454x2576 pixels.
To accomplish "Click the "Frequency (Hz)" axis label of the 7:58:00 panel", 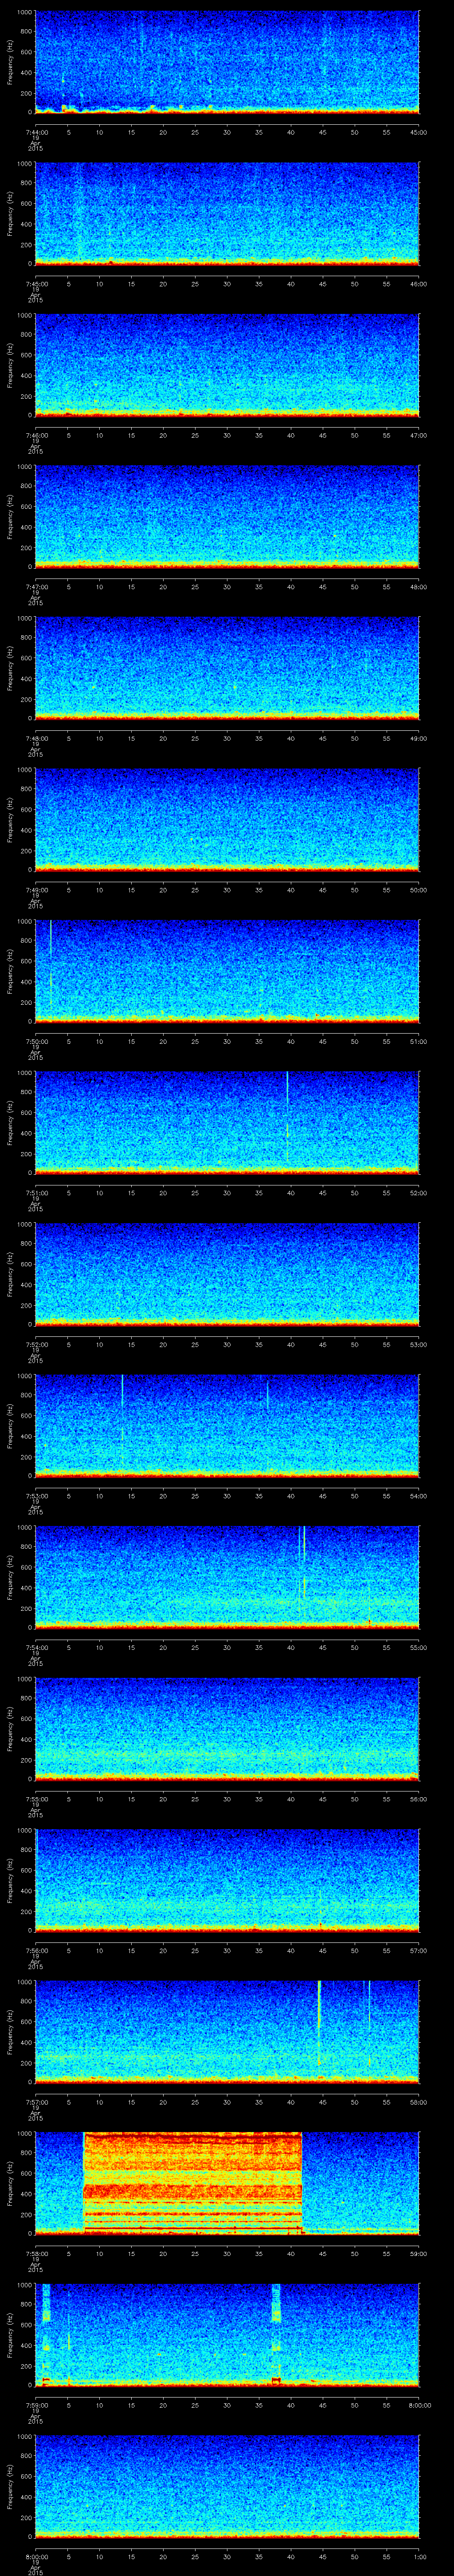I will pyautogui.click(x=10, y=2183).
